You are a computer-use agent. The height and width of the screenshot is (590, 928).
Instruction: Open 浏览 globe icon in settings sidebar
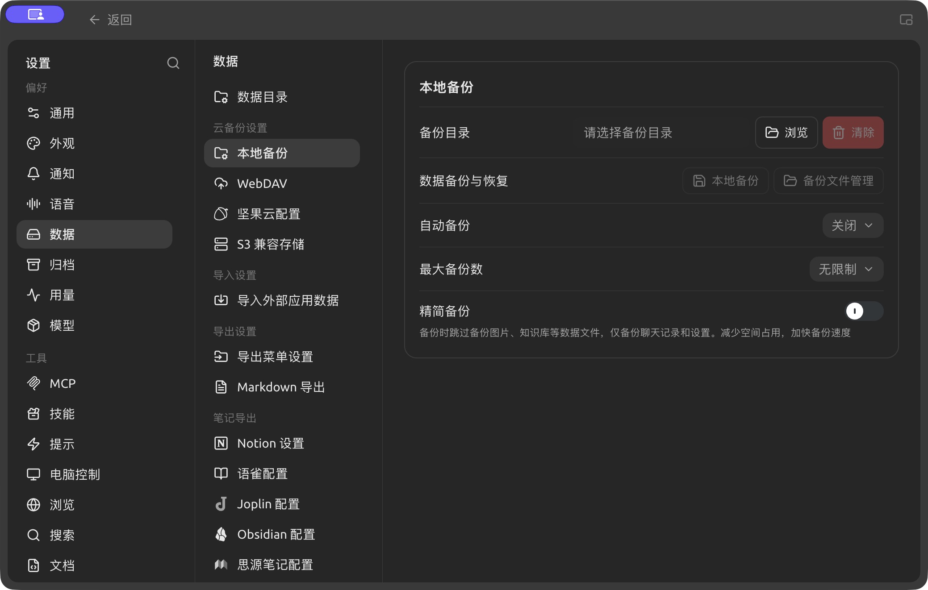[x=33, y=505]
